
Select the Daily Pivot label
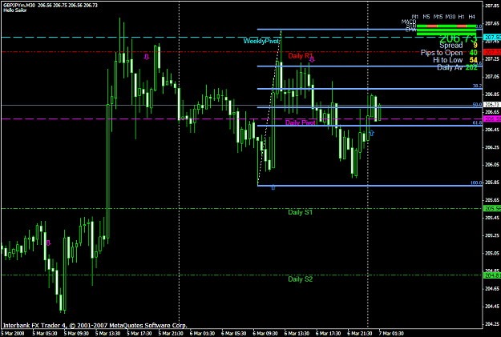(300, 122)
